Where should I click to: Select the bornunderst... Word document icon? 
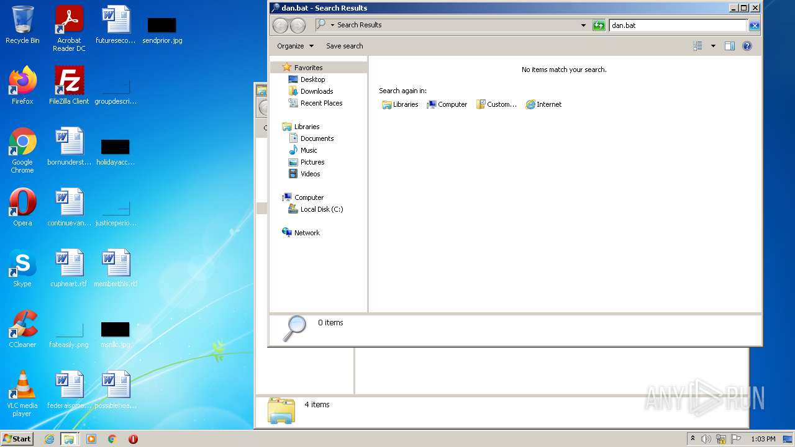69,147
